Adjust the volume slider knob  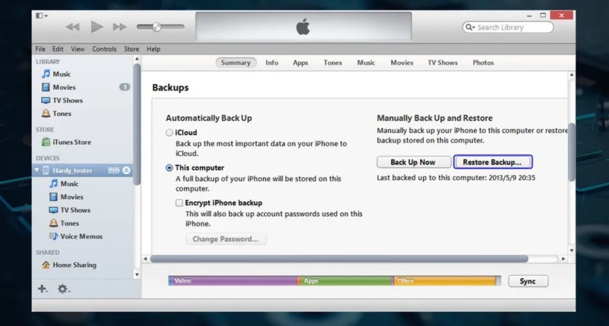tap(156, 27)
